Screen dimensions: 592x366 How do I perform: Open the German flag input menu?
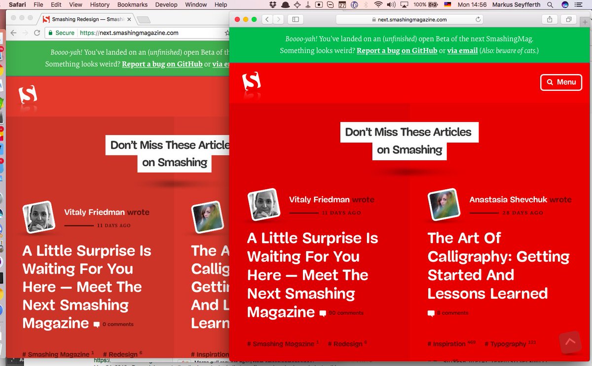pos(447,4)
